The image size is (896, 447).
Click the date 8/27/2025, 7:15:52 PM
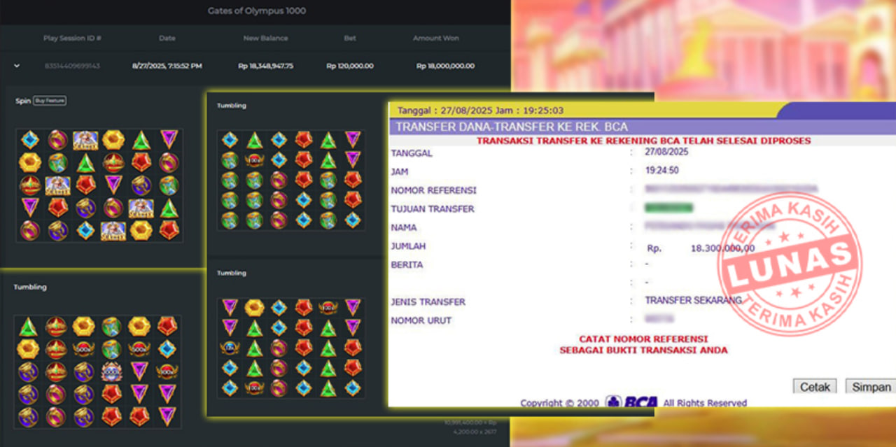[167, 66]
